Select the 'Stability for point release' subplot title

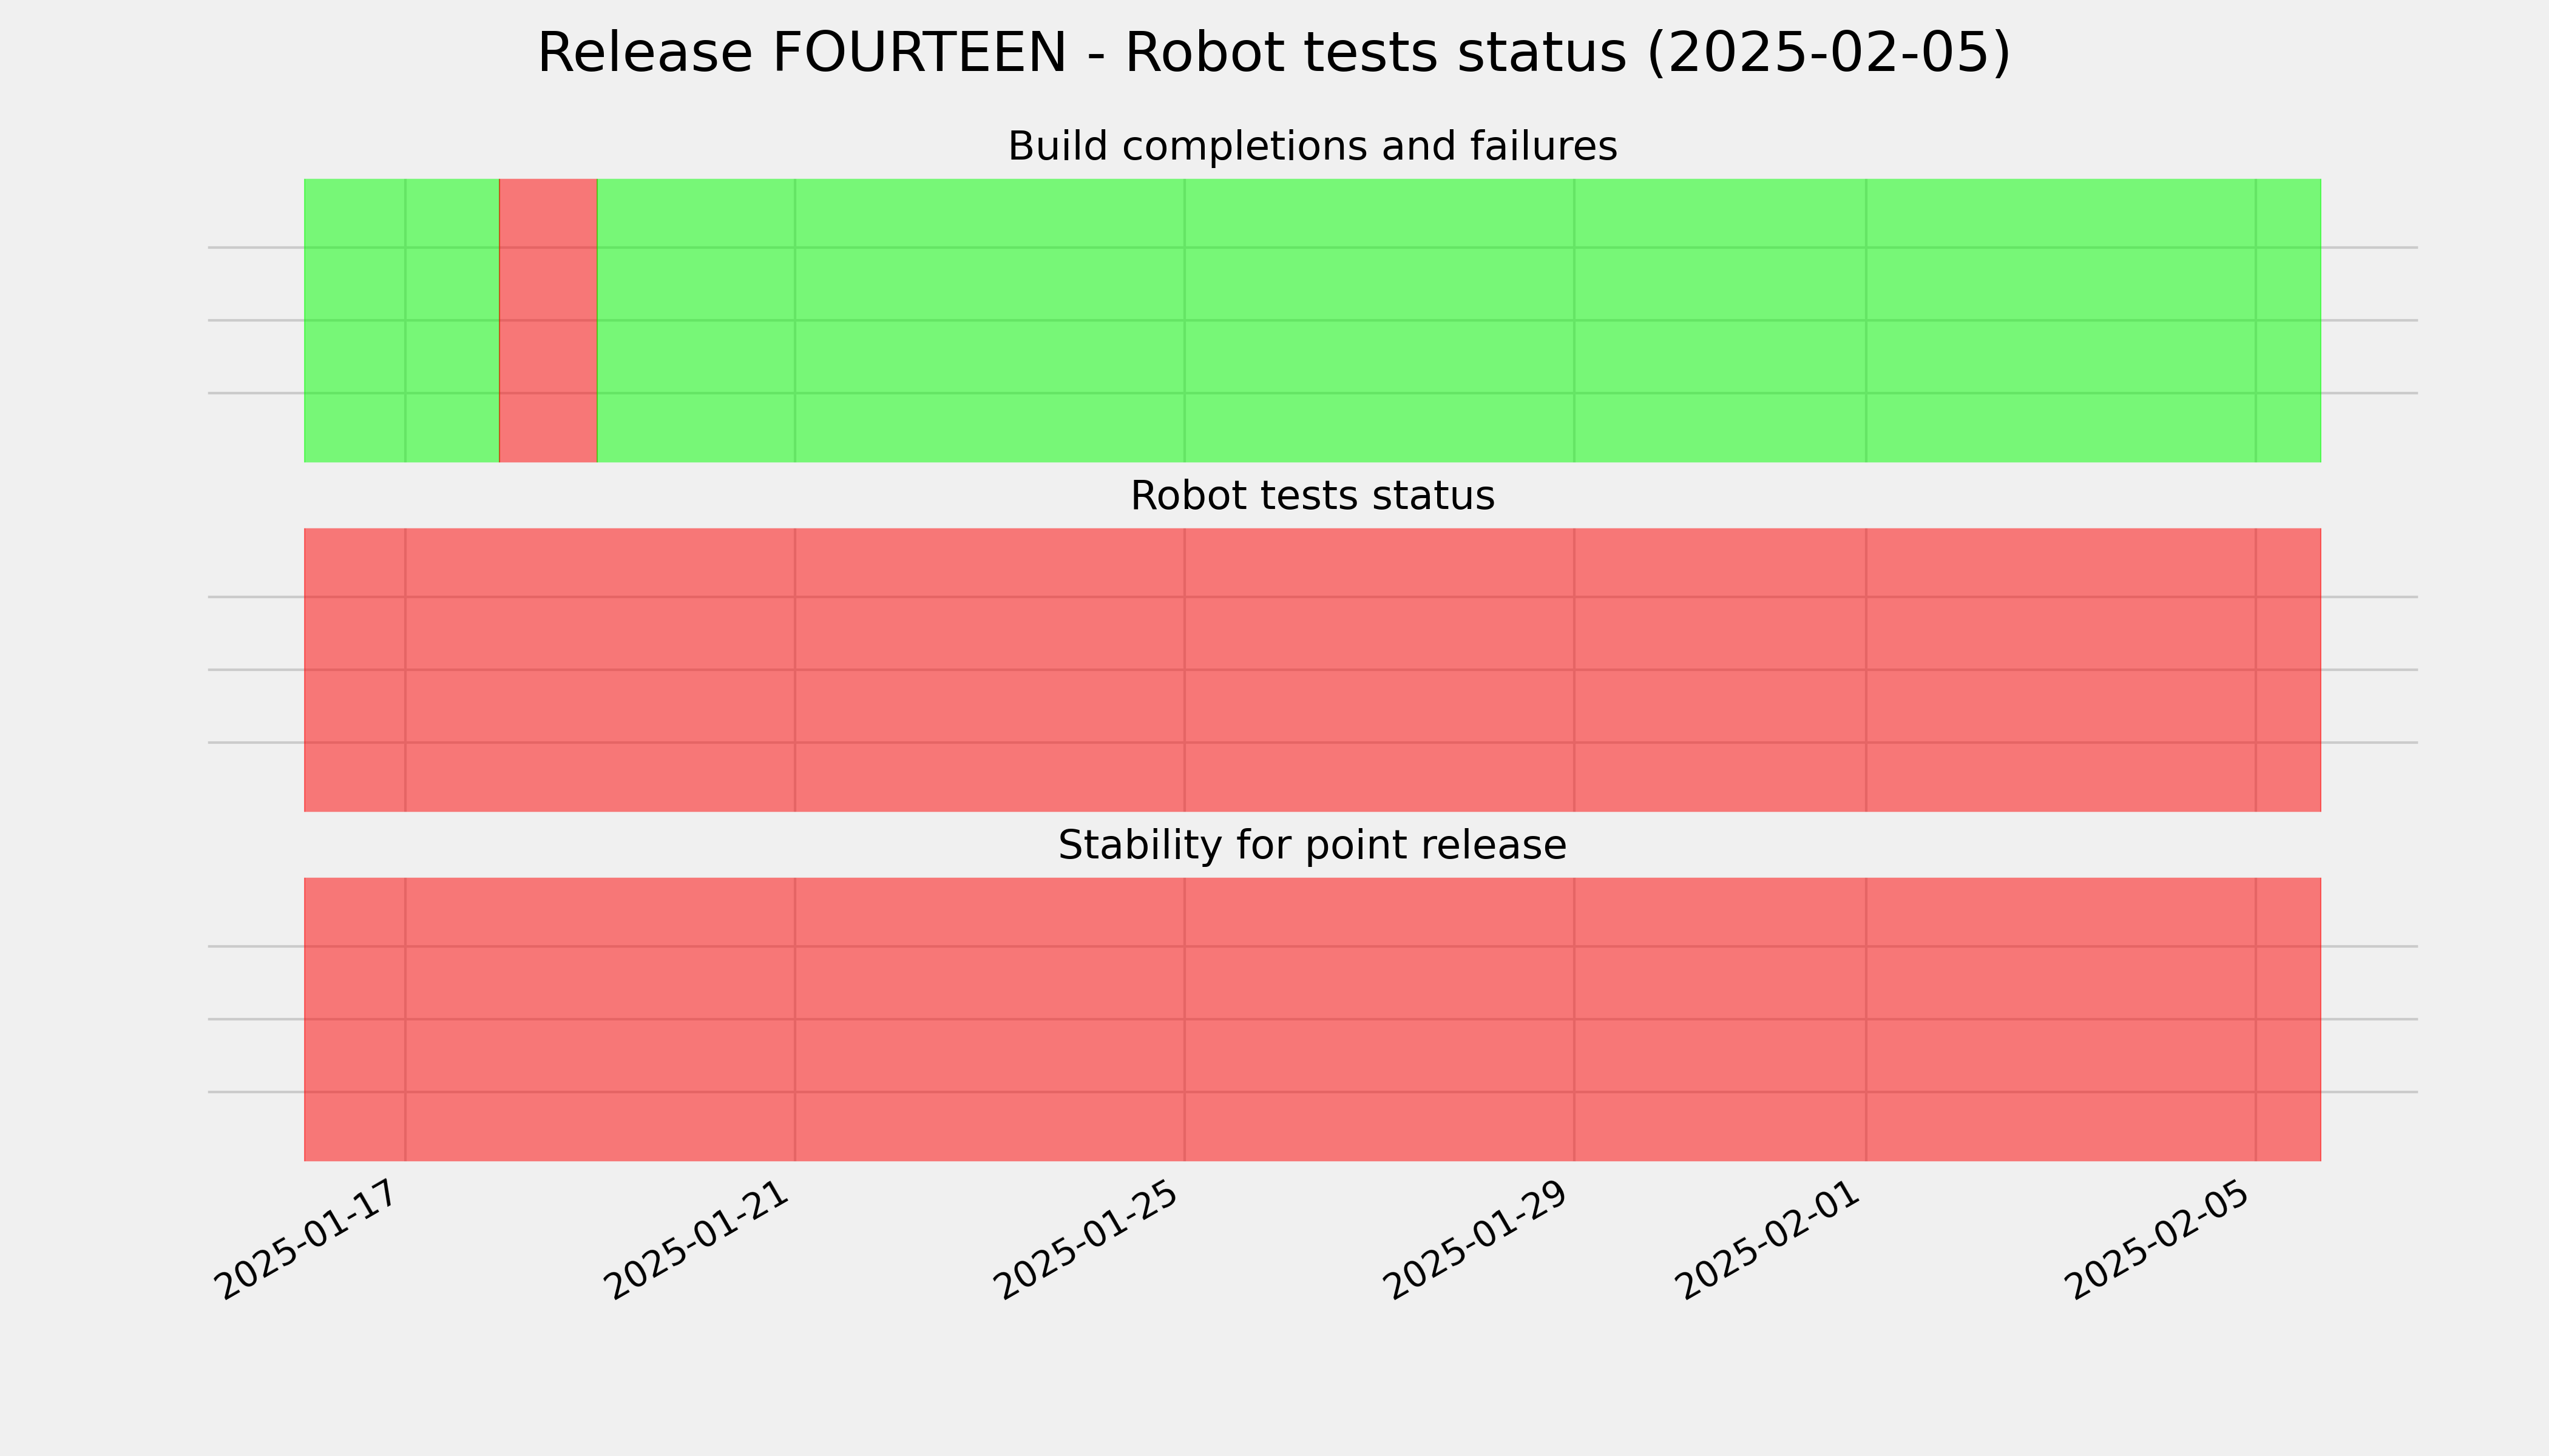pos(1312,846)
